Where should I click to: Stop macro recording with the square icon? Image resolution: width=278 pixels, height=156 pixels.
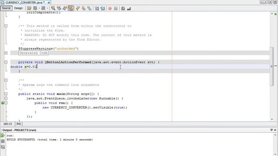pos(116,8)
